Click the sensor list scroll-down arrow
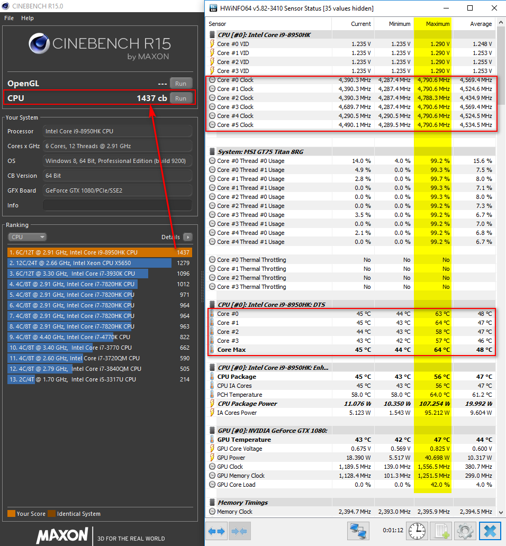Image resolution: width=506 pixels, height=546 pixels. tap(501, 512)
